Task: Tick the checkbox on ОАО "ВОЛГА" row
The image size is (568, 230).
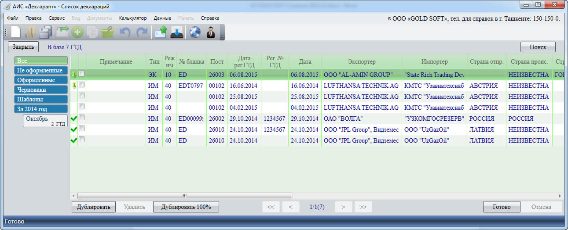Action: point(82,118)
